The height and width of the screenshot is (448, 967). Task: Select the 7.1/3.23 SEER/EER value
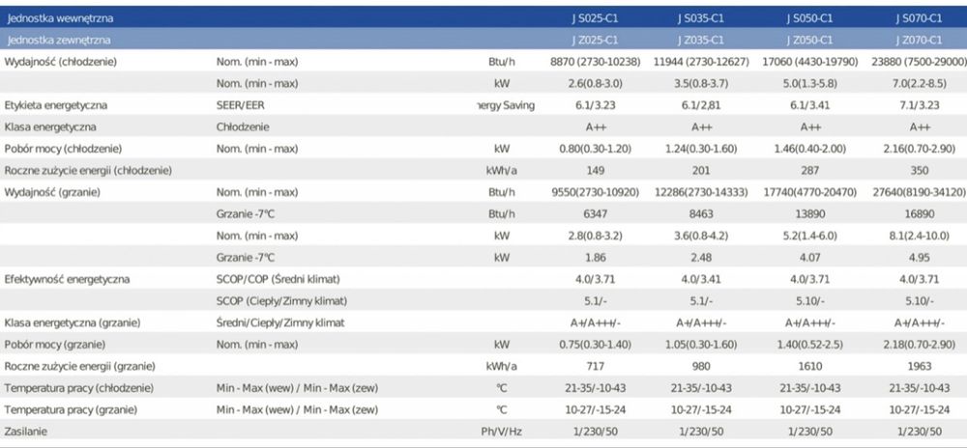click(x=919, y=105)
